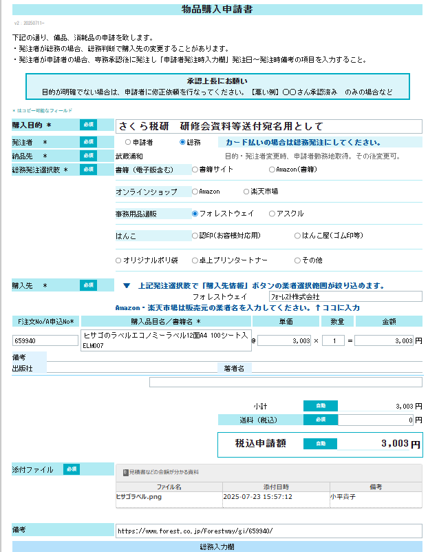Screen dimensions: 428x552
Task: Click the 総務入力欄 section header
Action: 217,546
